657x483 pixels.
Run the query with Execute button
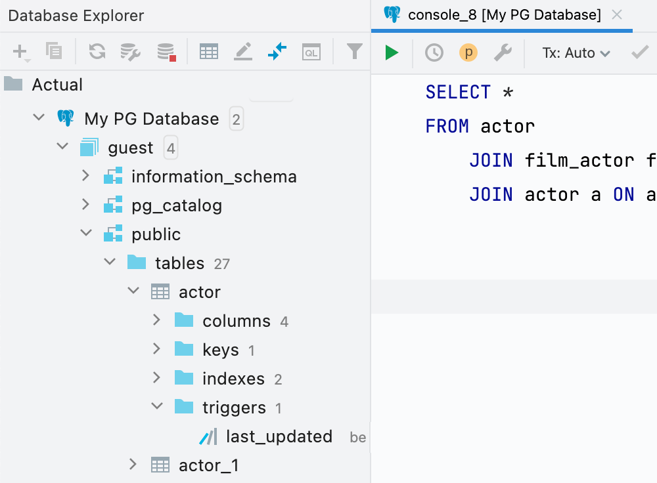[392, 52]
